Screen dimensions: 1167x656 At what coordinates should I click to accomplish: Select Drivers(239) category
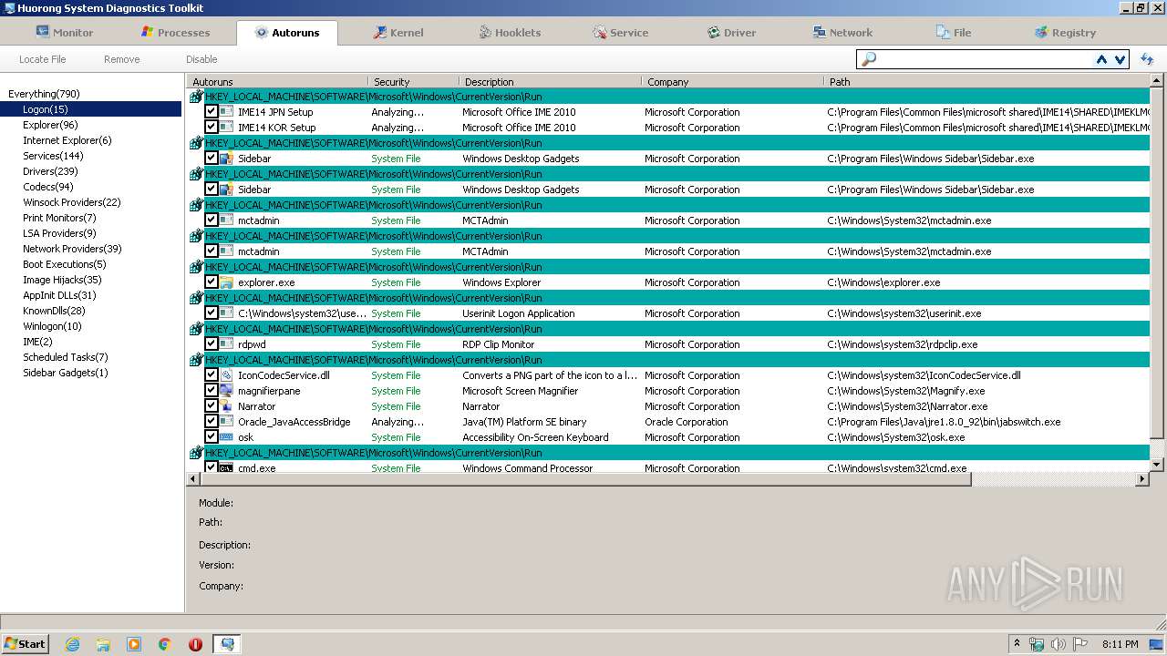pos(50,171)
